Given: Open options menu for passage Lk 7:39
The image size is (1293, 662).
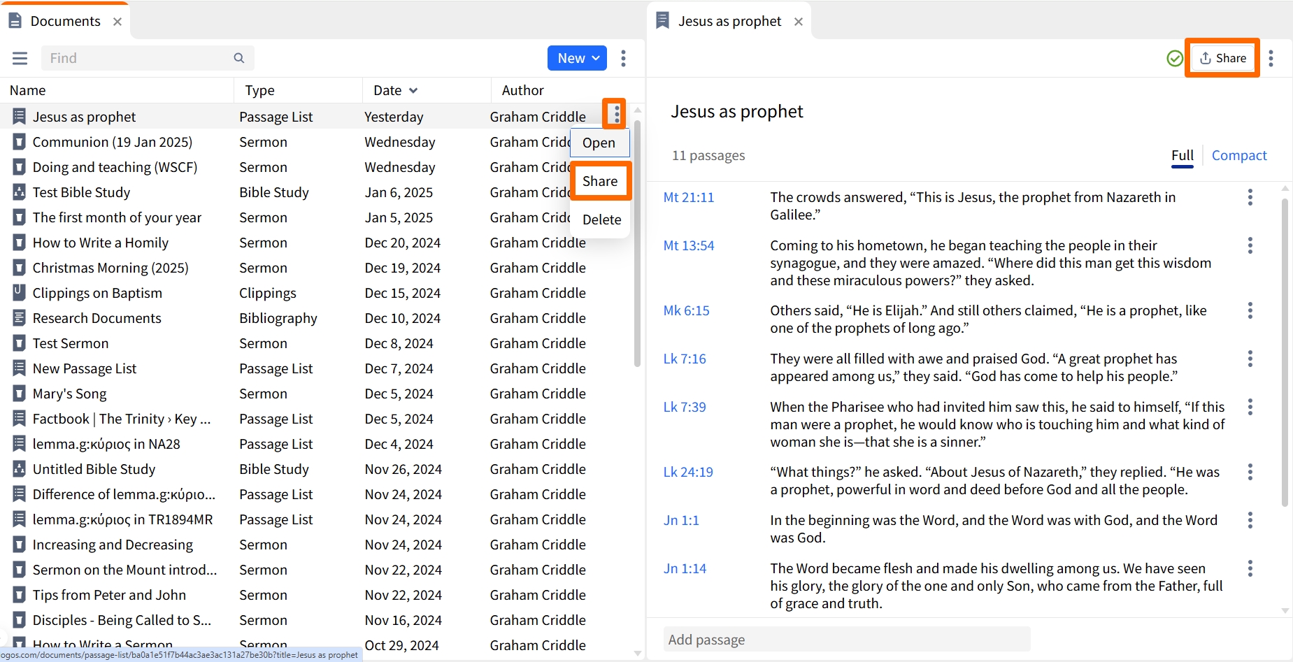Looking at the screenshot, I should (x=1250, y=407).
